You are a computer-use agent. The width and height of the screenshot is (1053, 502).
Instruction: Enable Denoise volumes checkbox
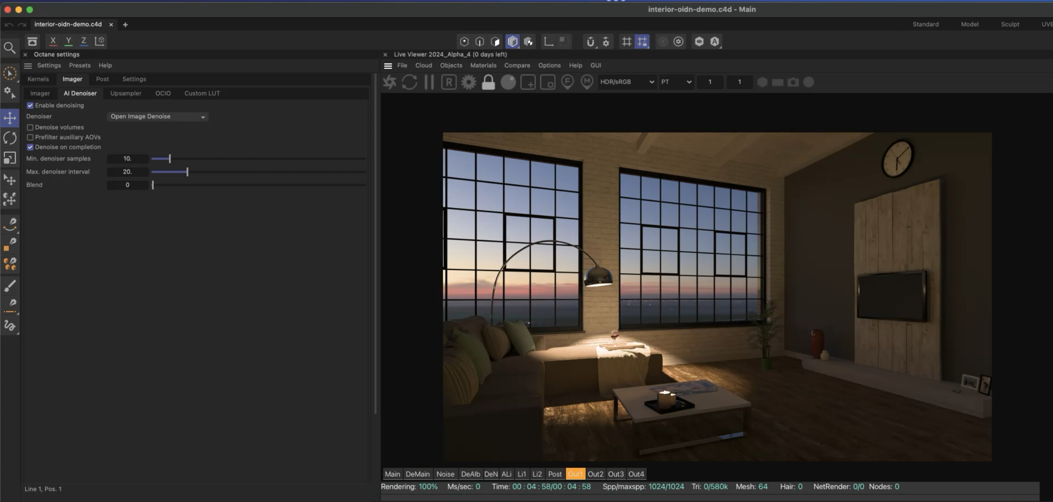point(30,127)
